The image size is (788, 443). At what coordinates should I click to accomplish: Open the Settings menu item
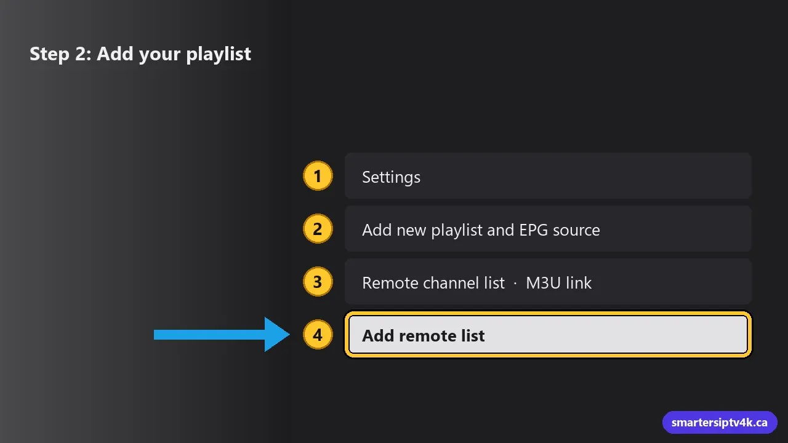548,177
